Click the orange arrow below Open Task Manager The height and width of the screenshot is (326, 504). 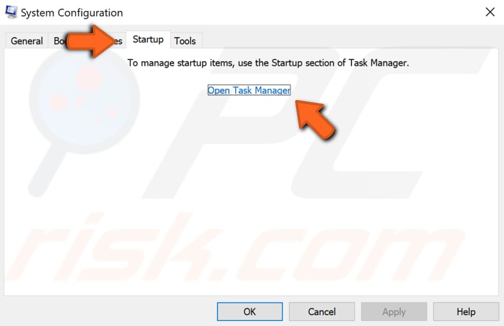tap(316, 118)
